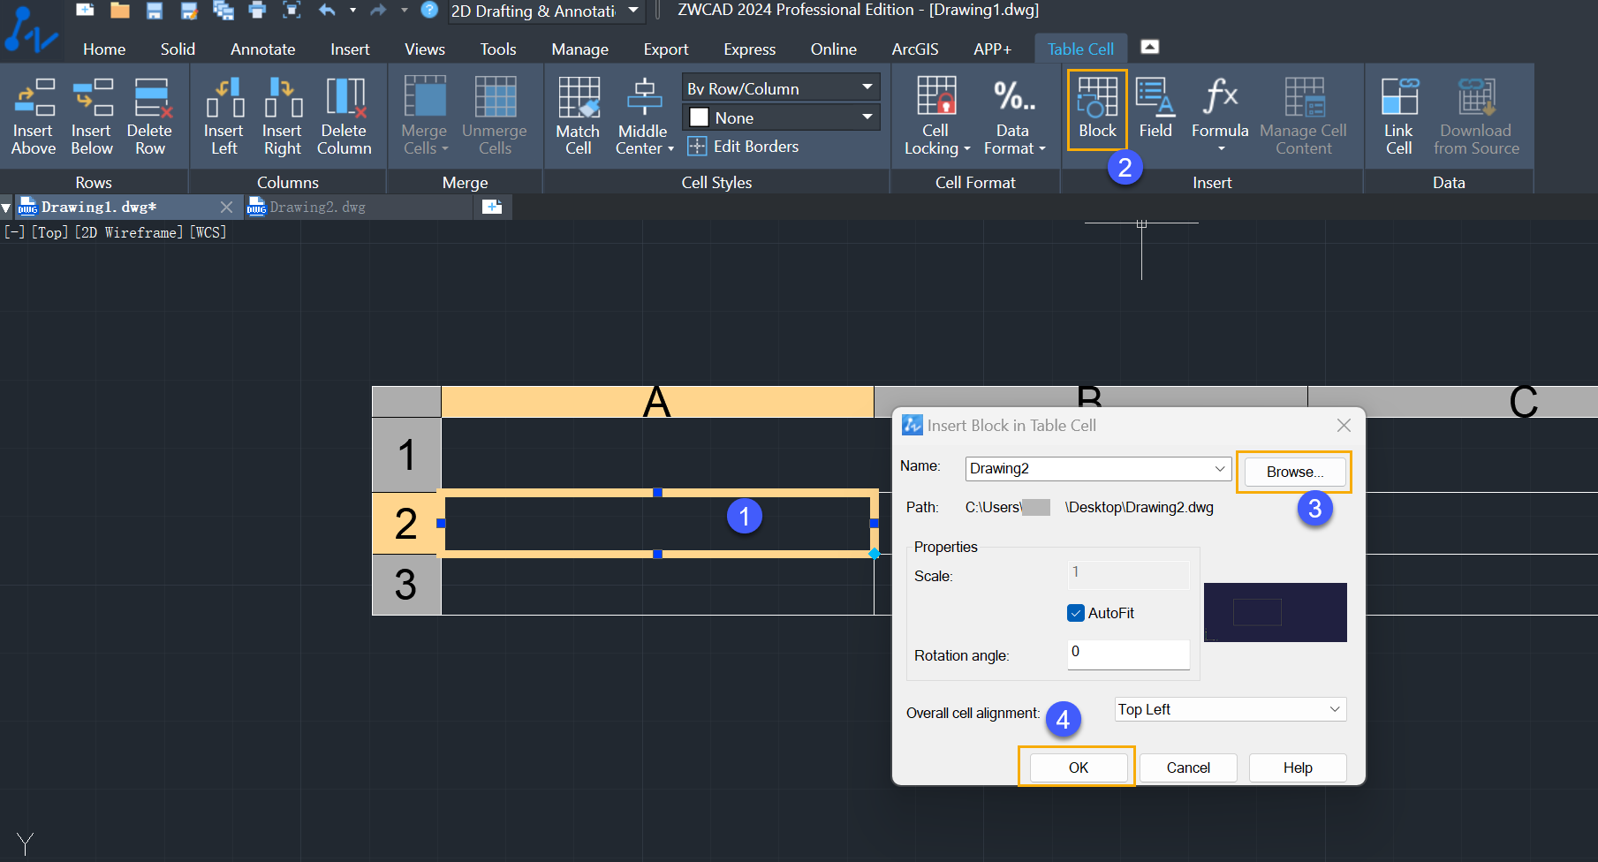The image size is (1598, 862).
Task: Click the New drawing icon in quick access
Action: click(85, 10)
